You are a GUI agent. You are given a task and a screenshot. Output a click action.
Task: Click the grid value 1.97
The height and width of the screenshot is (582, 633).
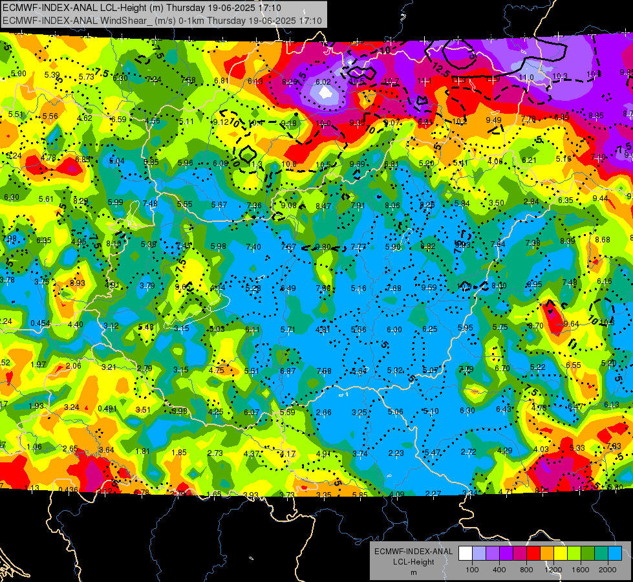[x=38, y=365]
